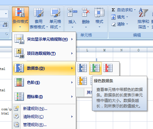This screenshot has width=153, height=129.
Task: Select column M header
Action: pyautogui.click(x=104, y=50)
